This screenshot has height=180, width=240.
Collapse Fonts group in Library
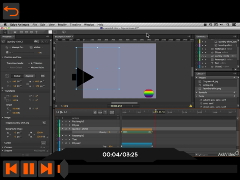coord(197,96)
